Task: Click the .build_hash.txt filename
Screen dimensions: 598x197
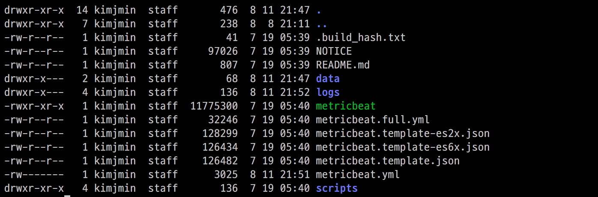Action: (361, 38)
